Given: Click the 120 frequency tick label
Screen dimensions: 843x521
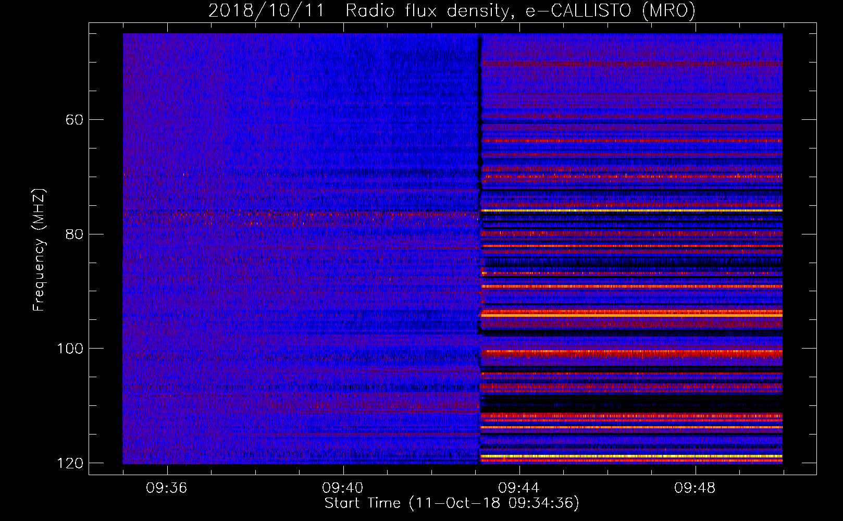Looking at the screenshot, I should 70,463.
